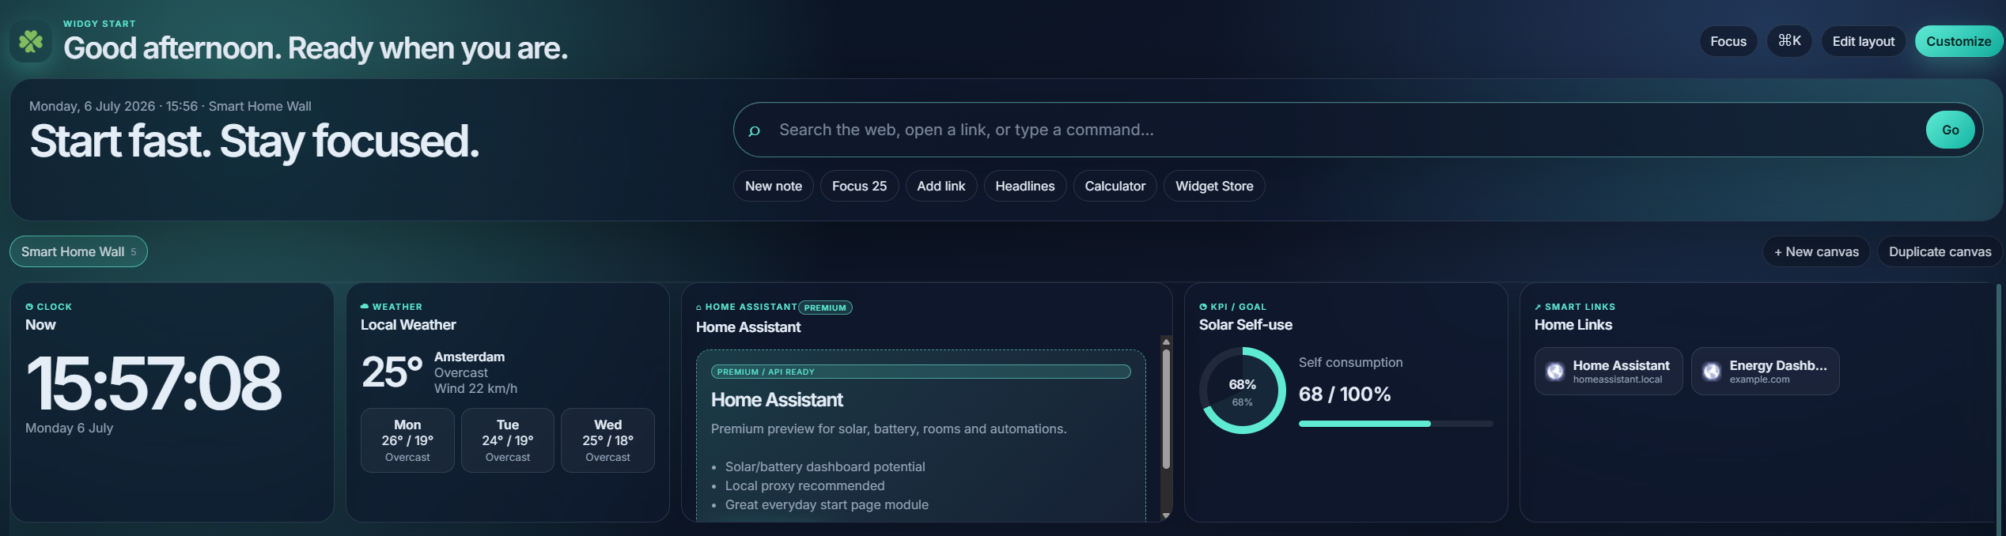Click the Widget Store quick action
Screen dimensions: 2006x536
click(1214, 186)
